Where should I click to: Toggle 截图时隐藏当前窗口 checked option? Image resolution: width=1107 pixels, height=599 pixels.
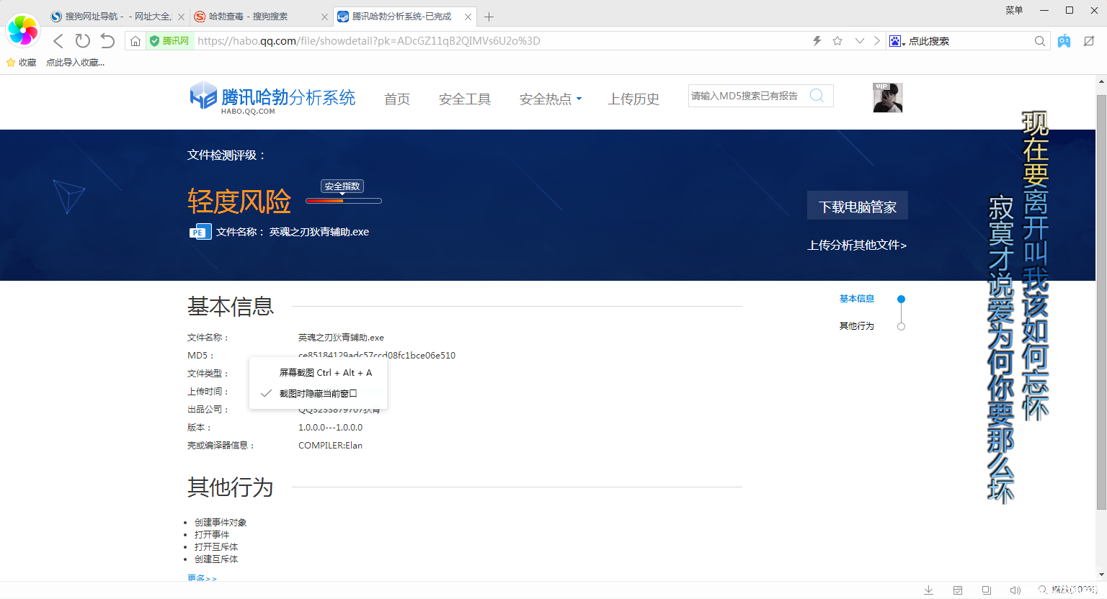[x=319, y=394]
